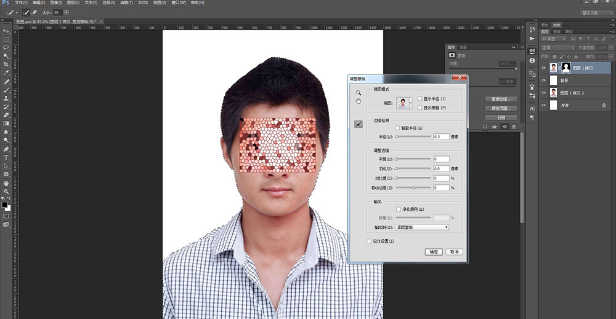This screenshot has width=616, height=319.
Task: Open the 图像 (Image) menu
Action: 55,3
